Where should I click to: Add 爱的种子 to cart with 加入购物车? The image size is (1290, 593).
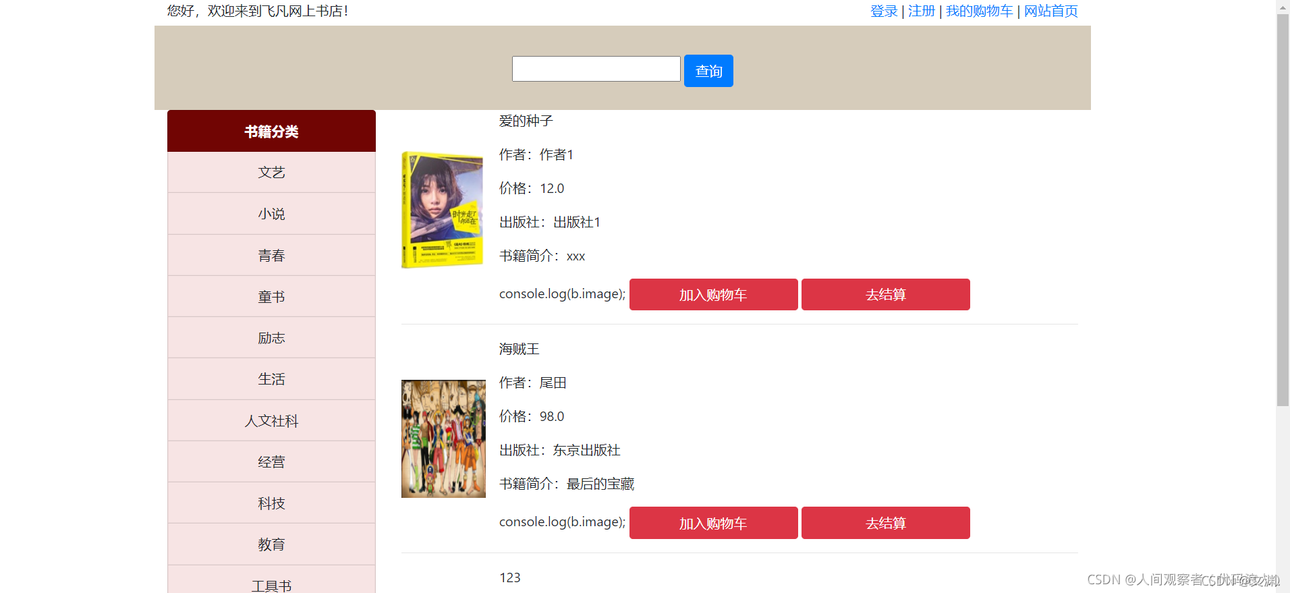point(714,295)
